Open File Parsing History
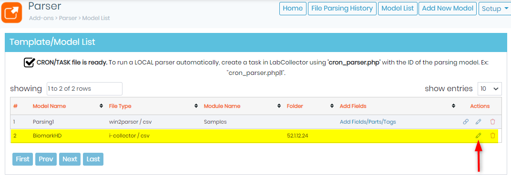 (342, 9)
